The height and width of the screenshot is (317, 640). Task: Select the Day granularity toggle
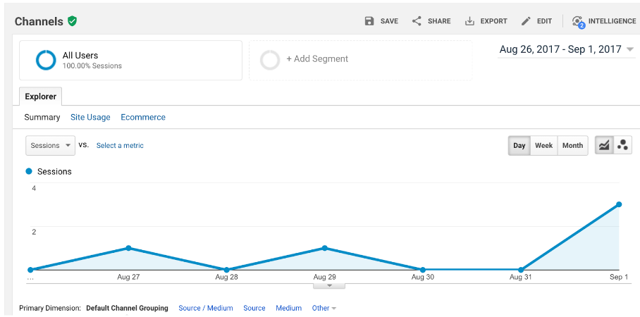519,146
